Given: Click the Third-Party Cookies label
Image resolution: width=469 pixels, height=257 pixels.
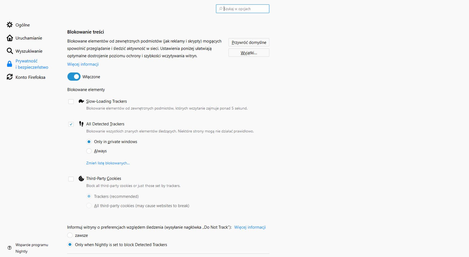Looking at the screenshot, I should pyautogui.click(x=104, y=179).
